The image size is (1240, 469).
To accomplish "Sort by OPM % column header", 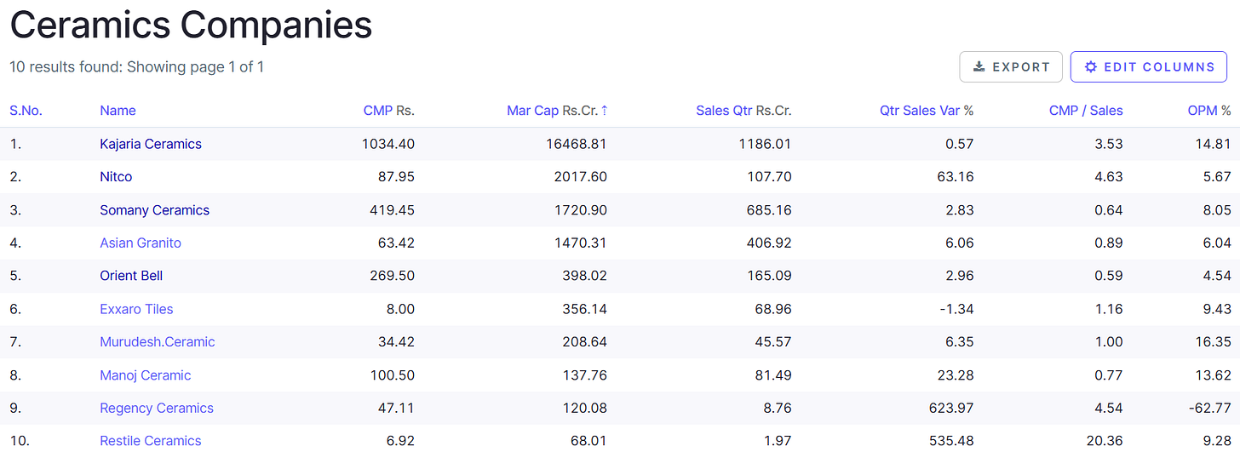I will click(1209, 111).
